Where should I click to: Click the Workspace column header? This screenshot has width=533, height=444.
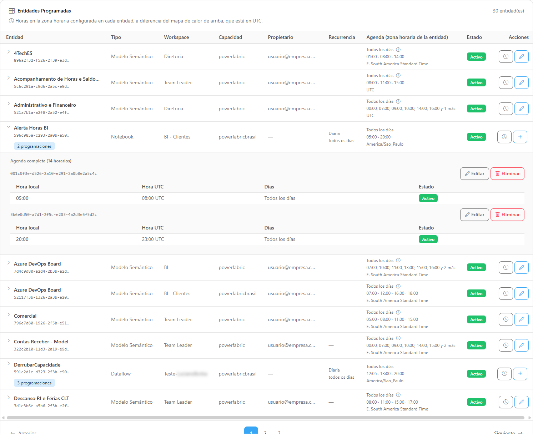pyautogui.click(x=176, y=37)
